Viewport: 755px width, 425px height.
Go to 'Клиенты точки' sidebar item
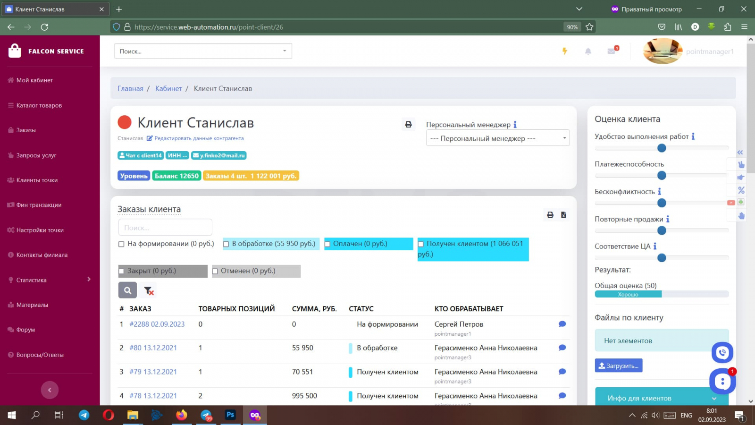point(37,180)
